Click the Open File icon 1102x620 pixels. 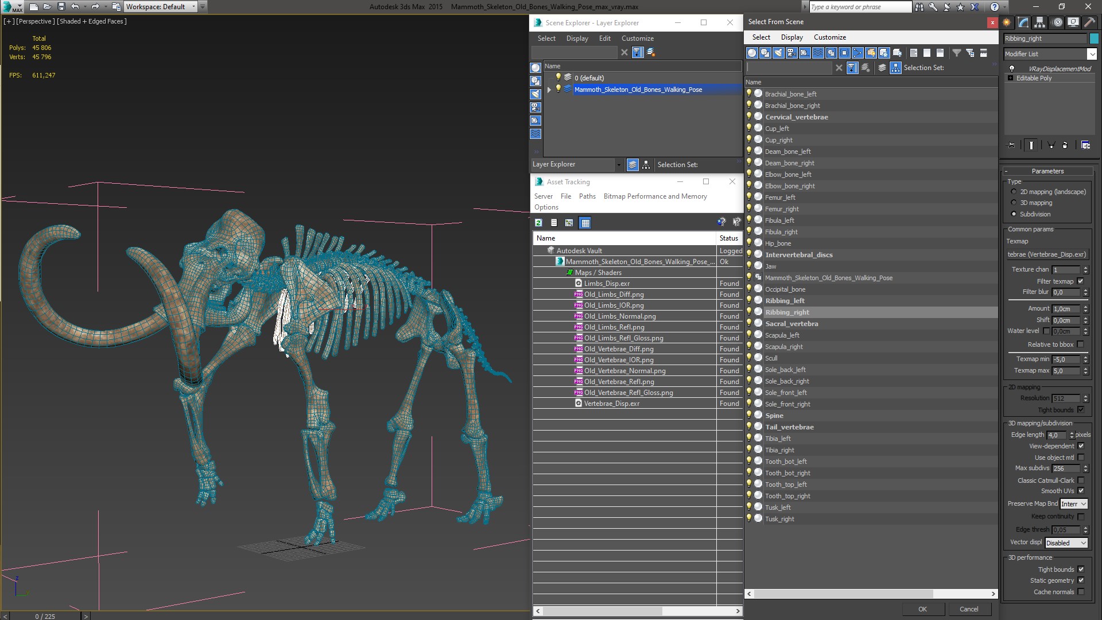click(48, 7)
